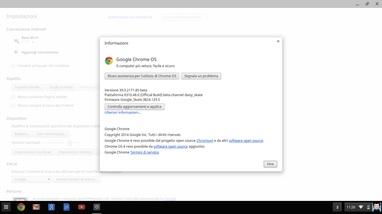Toggle Mostra sempre la barra dei Preferiti
382x214 pixels.
point(13,106)
